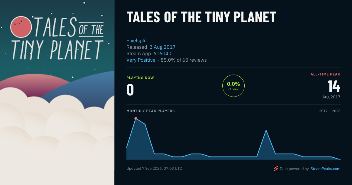Click the 0.0% of peak circle

coord(233,86)
